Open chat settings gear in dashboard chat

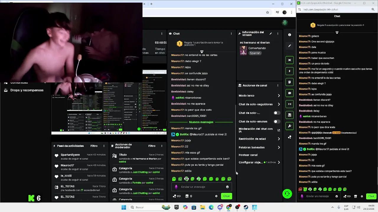tap(216, 196)
